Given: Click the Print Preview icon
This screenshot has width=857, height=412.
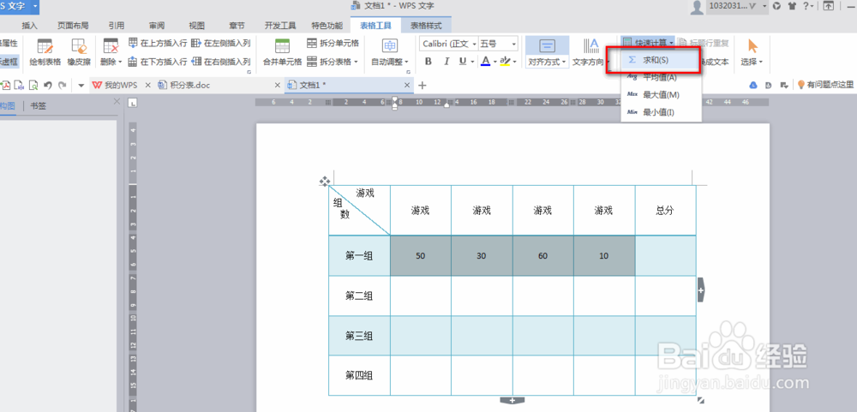Looking at the screenshot, I should tap(33, 85).
